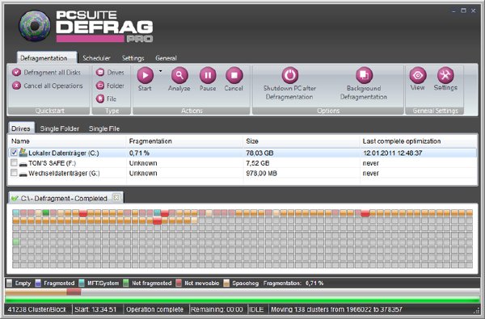Click the 7,52 GB size value
Image resolution: width=485 pixels, height=319 pixels.
pyautogui.click(x=258, y=163)
